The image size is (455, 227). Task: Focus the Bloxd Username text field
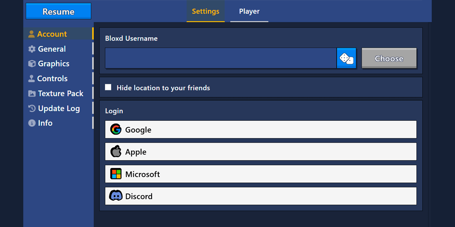[x=221, y=59]
